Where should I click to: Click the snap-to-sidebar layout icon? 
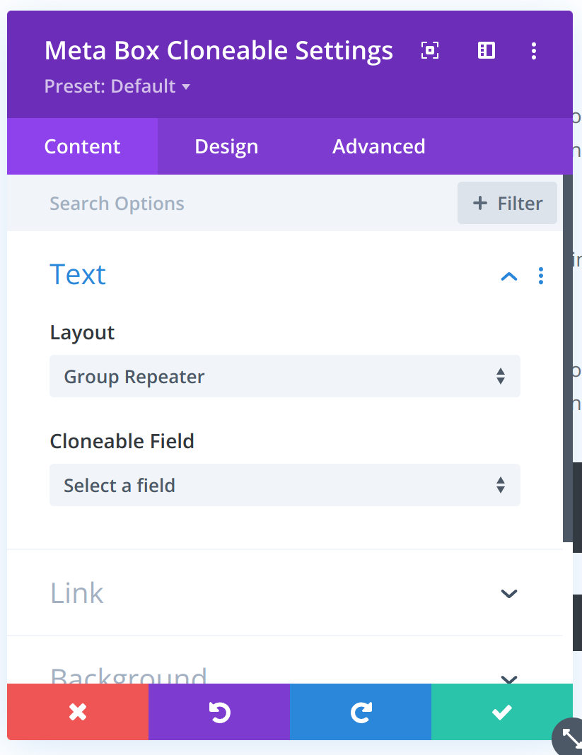(487, 50)
